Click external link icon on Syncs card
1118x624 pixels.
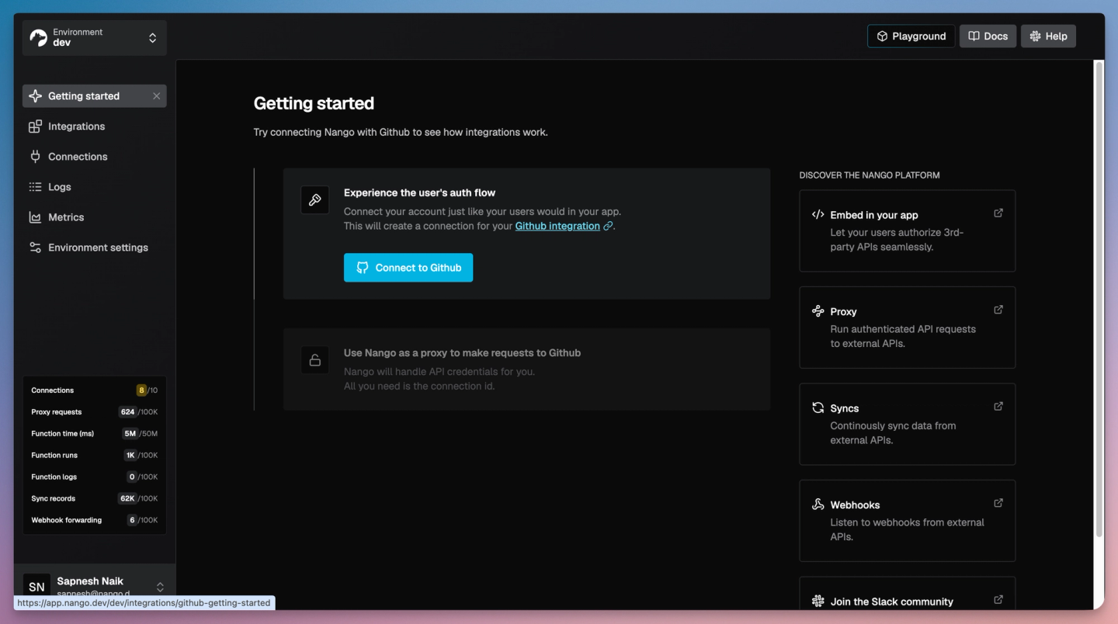pyautogui.click(x=998, y=406)
